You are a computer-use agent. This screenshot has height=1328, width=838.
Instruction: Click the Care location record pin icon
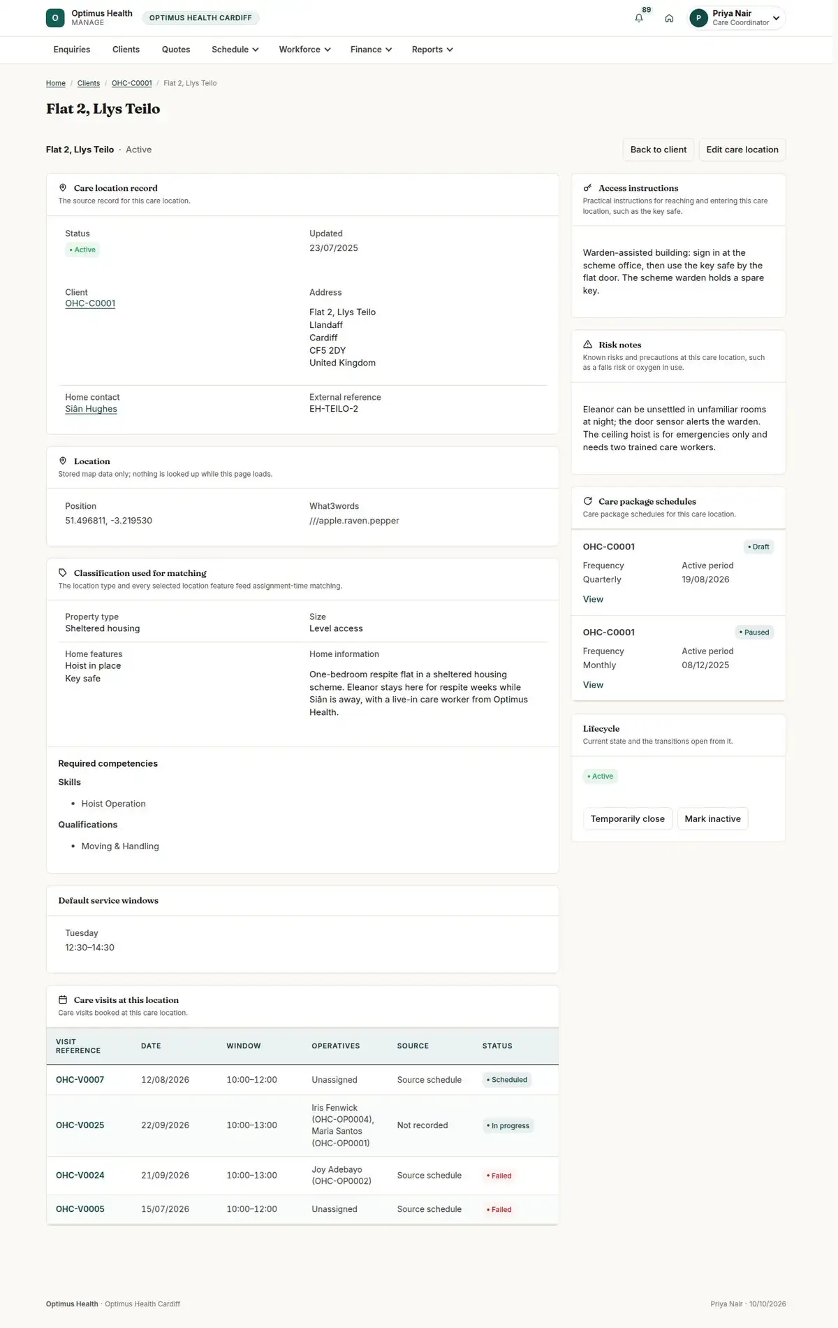coord(63,188)
